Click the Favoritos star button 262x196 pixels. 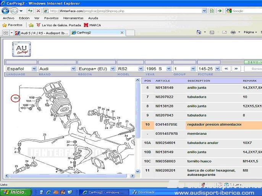[12, 25]
